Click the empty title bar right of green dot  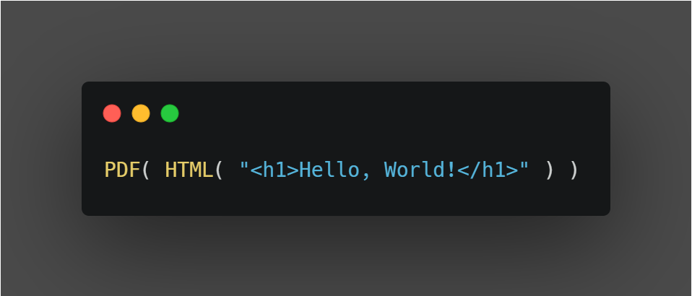coord(390,113)
